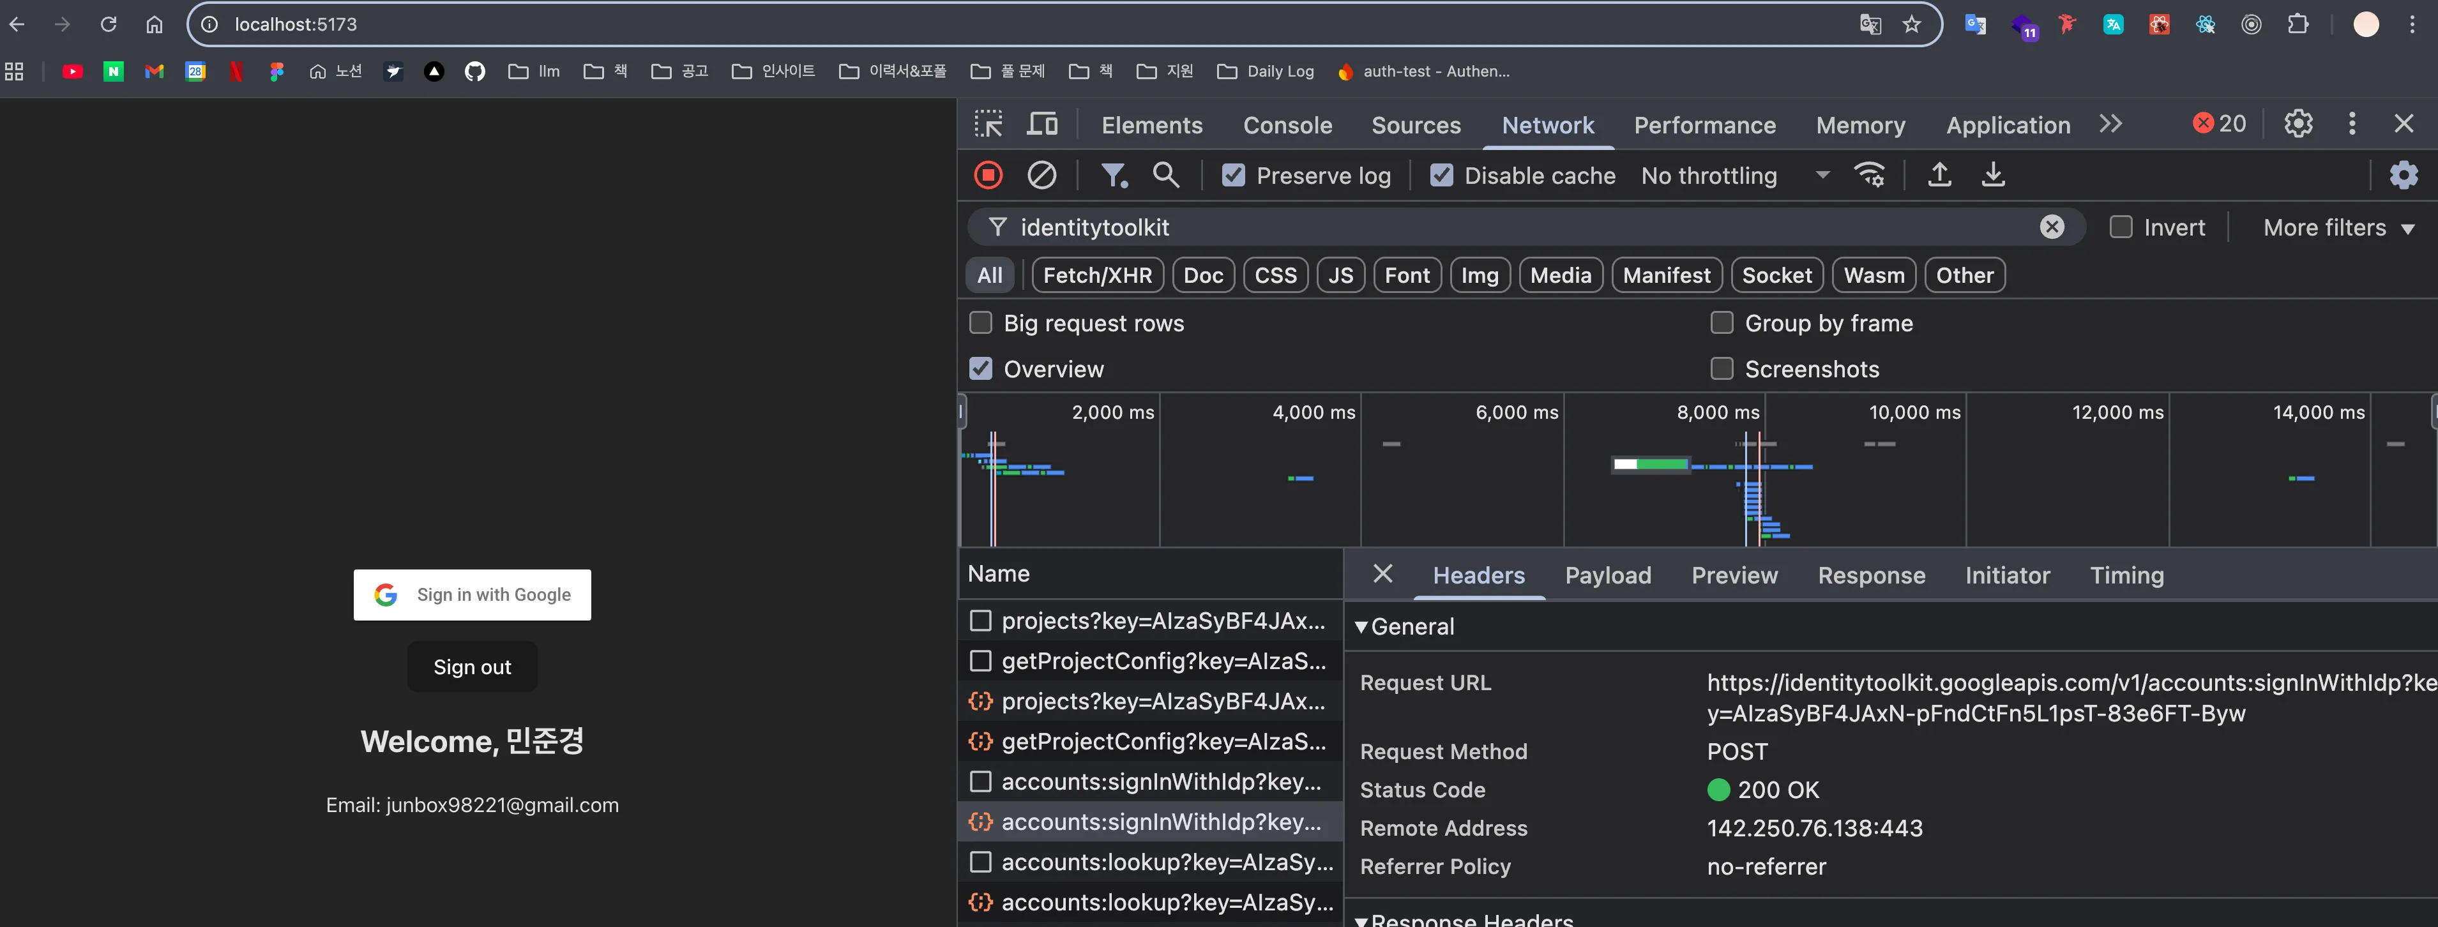Click the export HAR download icon
This screenshot has height=927, width=2438.
pyautogui.click(x=1993, y=175)
